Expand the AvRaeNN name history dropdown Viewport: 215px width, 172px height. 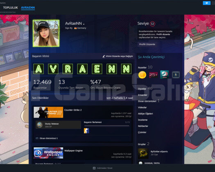coord(84,24)
